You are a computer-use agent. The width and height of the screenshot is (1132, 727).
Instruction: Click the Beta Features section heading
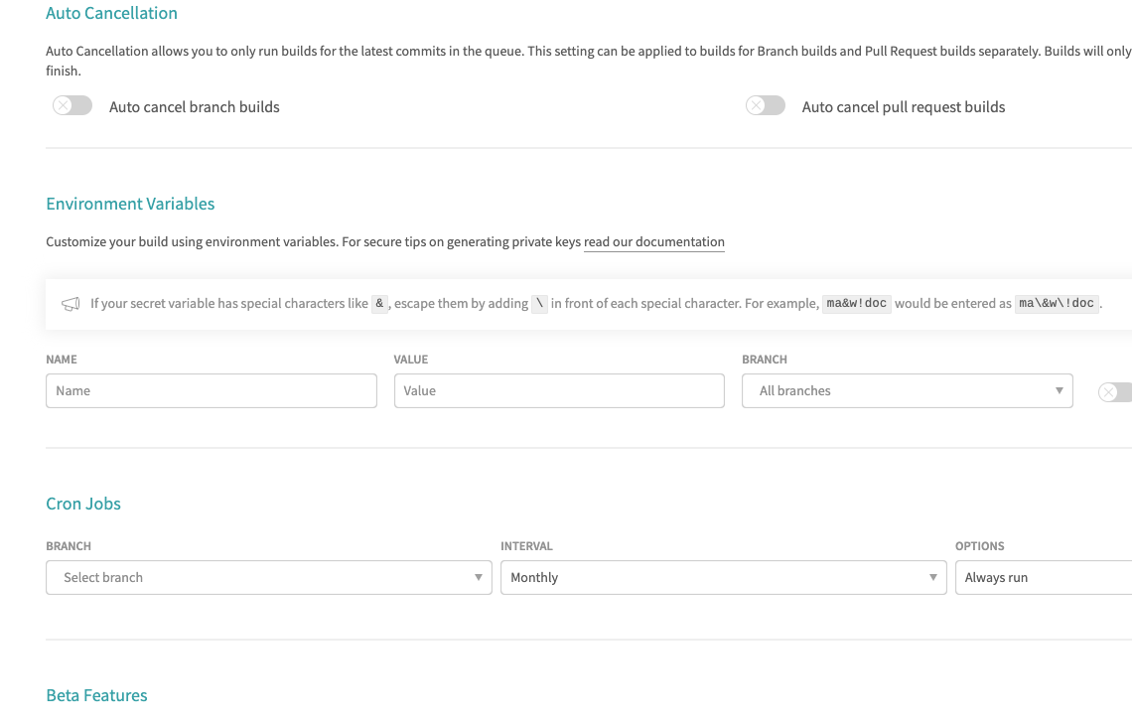click(x=96, y=695)
